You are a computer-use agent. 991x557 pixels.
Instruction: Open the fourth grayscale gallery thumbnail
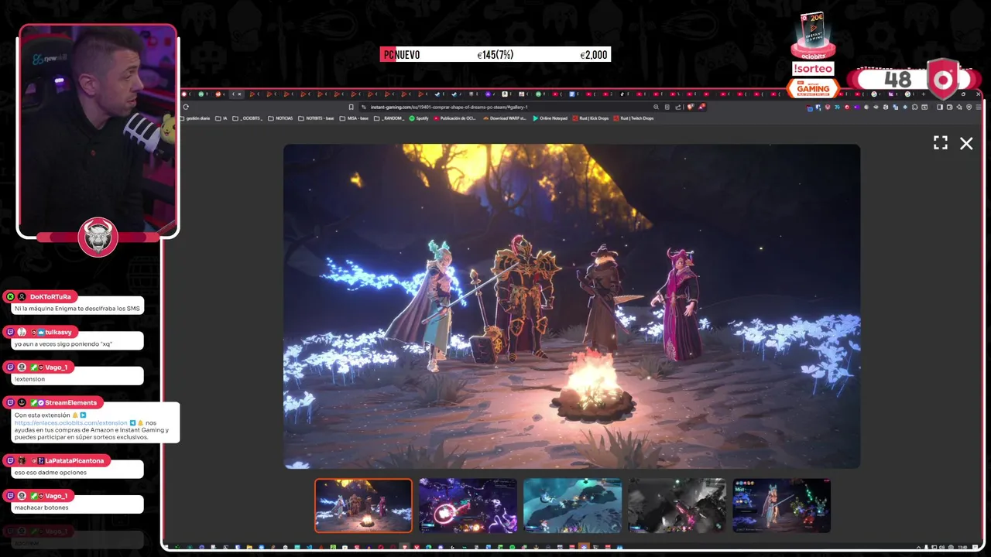677,505
